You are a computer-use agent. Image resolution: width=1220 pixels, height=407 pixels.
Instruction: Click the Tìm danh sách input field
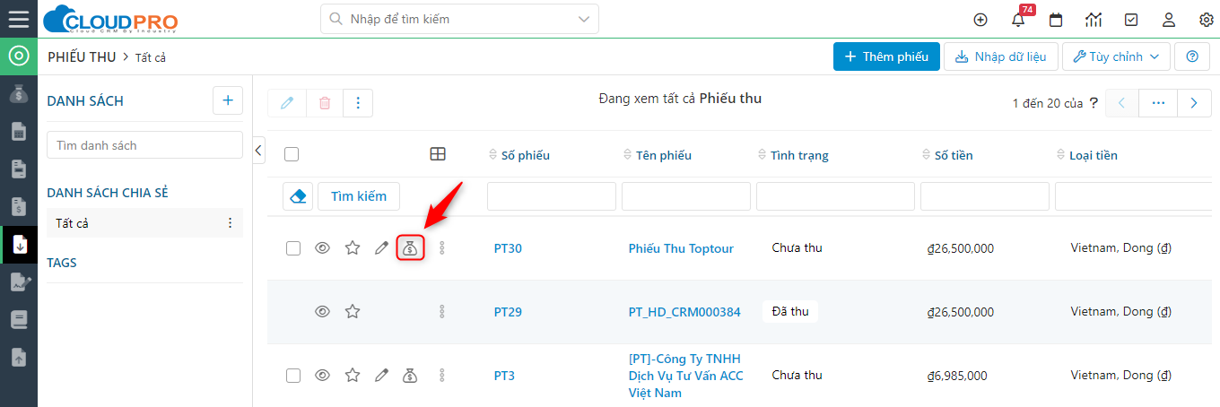point(144,145)
